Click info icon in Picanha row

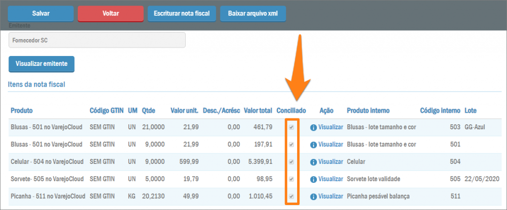tap(313, 197)
